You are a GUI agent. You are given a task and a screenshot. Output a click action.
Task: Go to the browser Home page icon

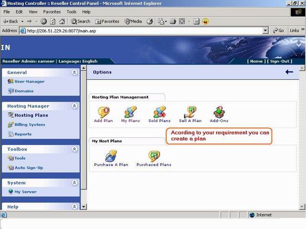pyautogui.click(x=62, y=21)
